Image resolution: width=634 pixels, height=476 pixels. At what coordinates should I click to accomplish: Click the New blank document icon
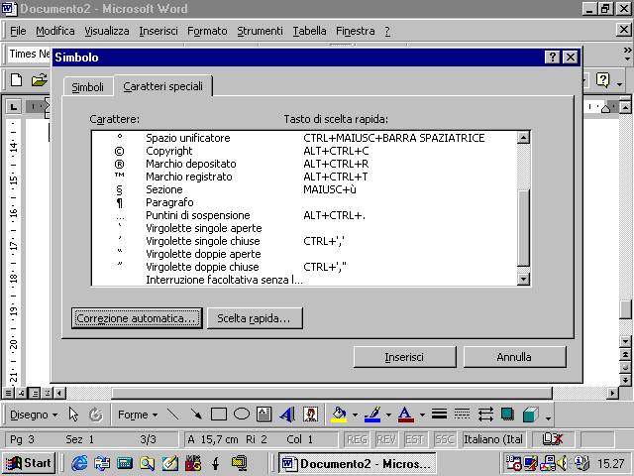click(x=16, y=79)
